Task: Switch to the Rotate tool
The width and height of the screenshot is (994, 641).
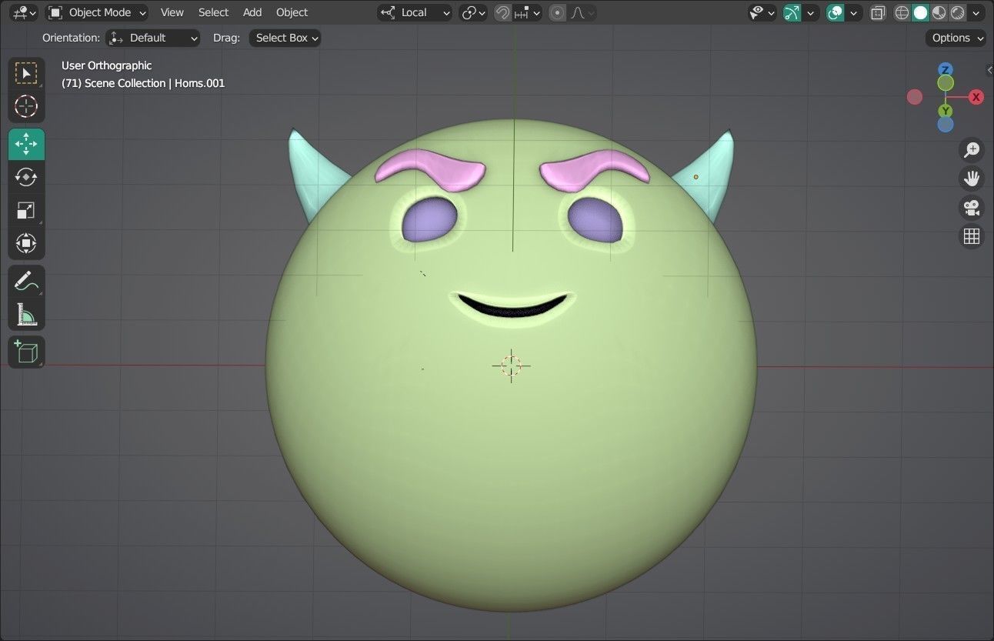Action: pos(26,177)
